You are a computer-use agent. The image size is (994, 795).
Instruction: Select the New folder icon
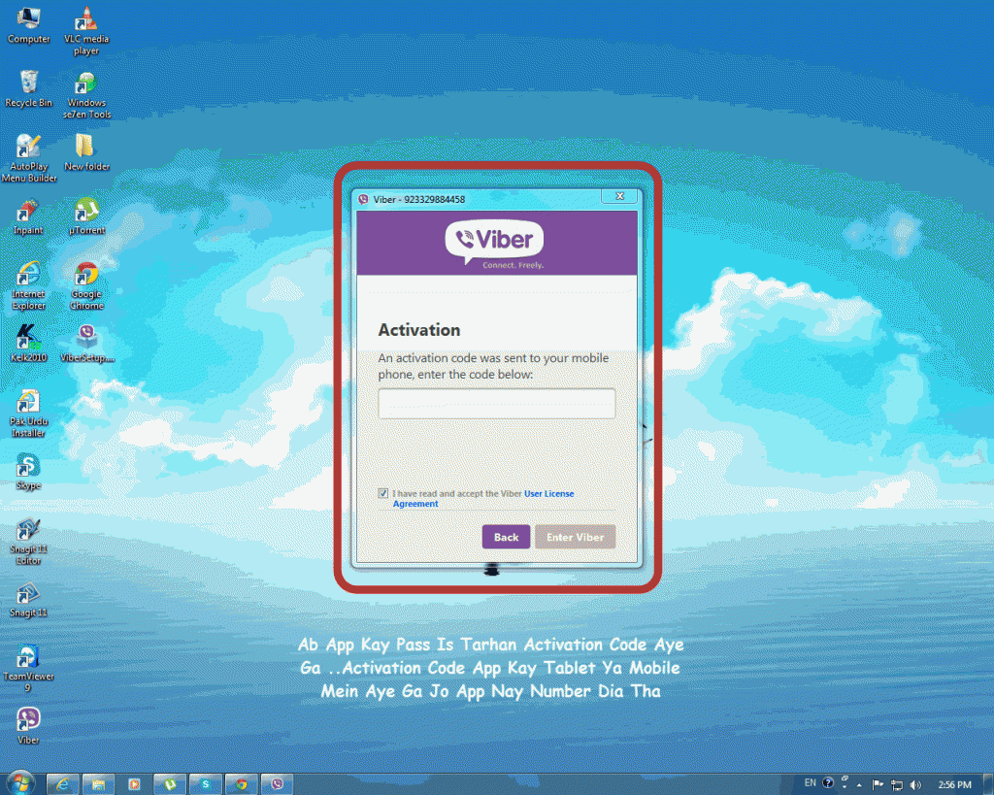click(x=86, y=152)
